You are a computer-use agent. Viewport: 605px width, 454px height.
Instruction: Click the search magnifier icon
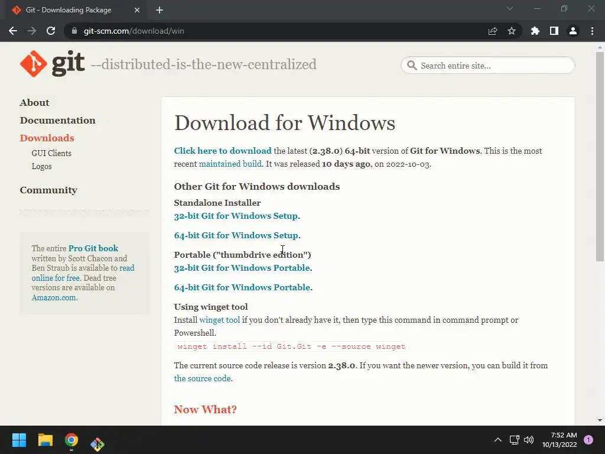[412, 65]
